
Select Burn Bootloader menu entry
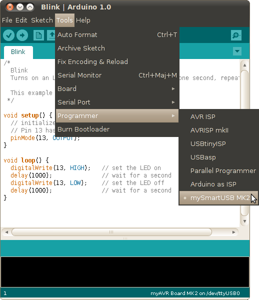point(117,129)
